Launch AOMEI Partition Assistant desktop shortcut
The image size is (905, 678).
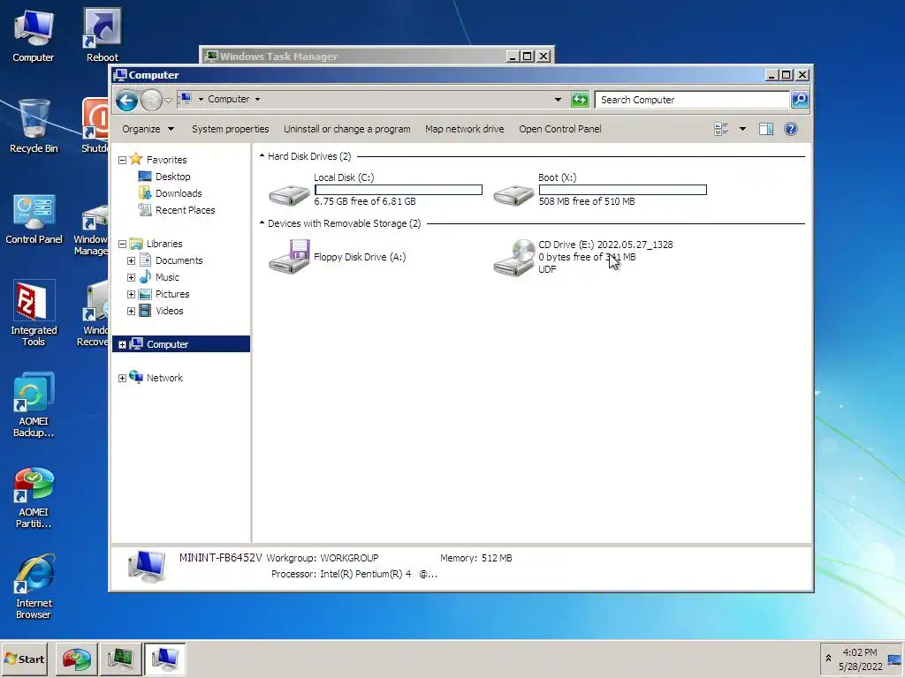tap(34, 496)
